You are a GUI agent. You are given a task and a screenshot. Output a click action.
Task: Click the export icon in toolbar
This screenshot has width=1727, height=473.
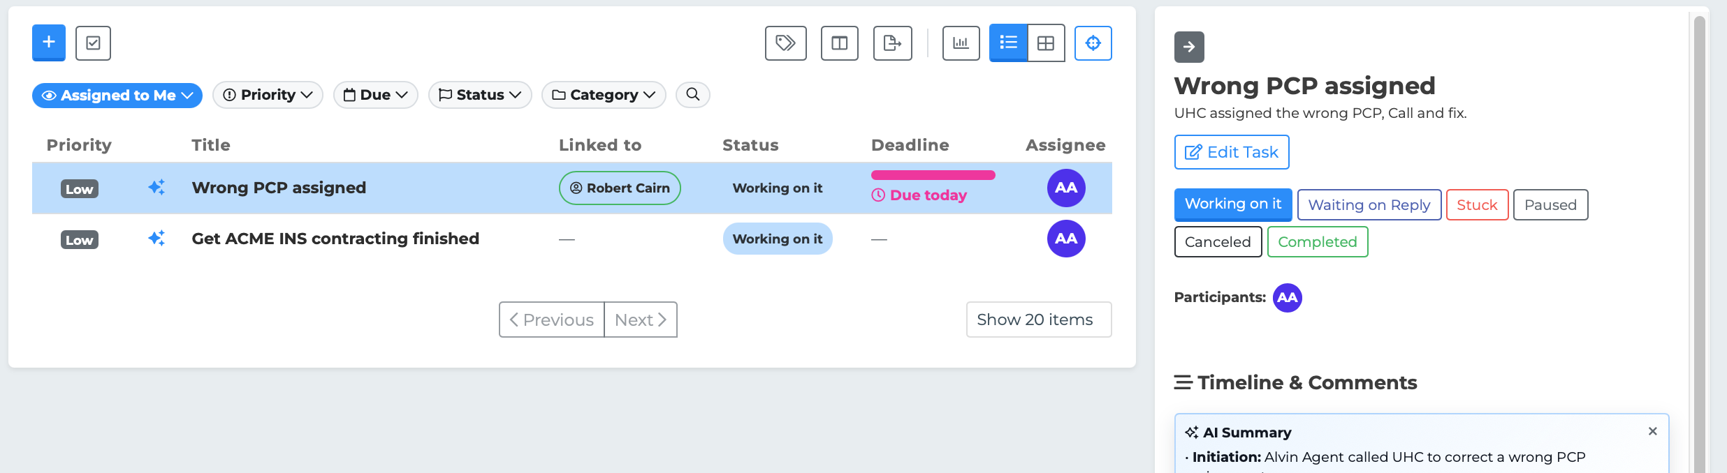point(892,43)
